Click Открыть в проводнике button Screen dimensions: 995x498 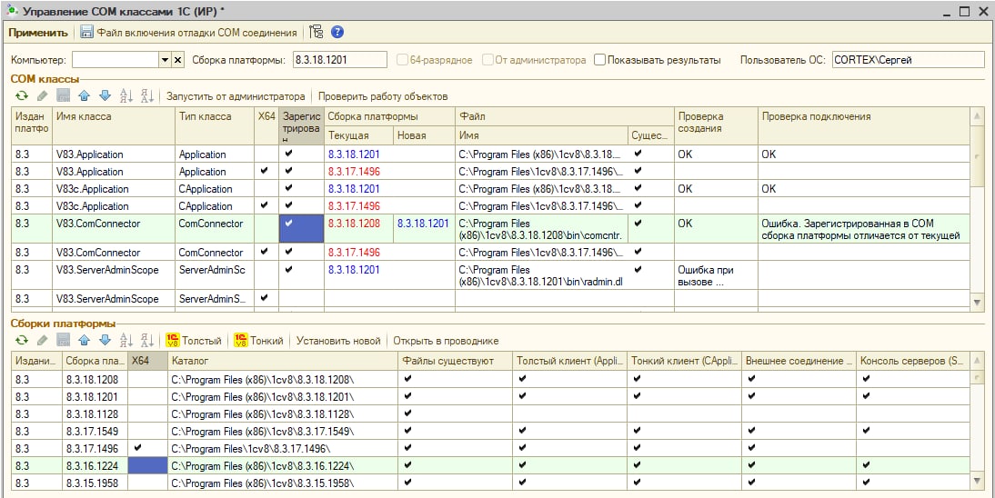point(446,341)
